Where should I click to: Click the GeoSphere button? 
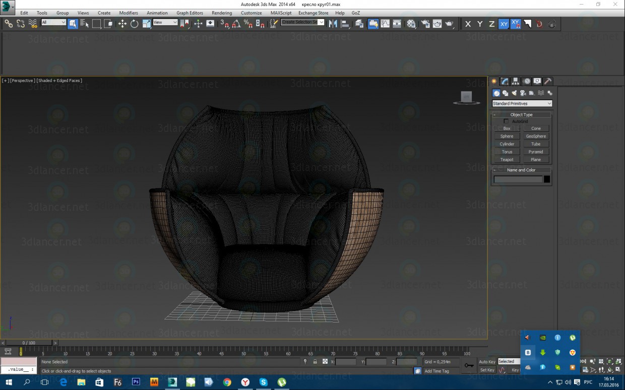click(536, 136)
